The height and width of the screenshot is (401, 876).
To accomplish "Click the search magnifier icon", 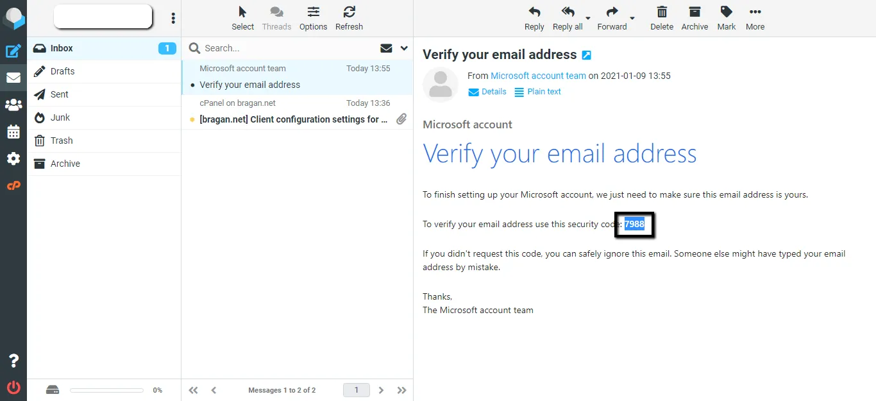I will point(194,48).
